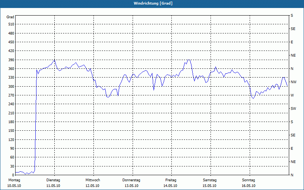304x190 pixels.
Task: Click the 'Grad' axis unit label
Action: click(x=10, y=17)
